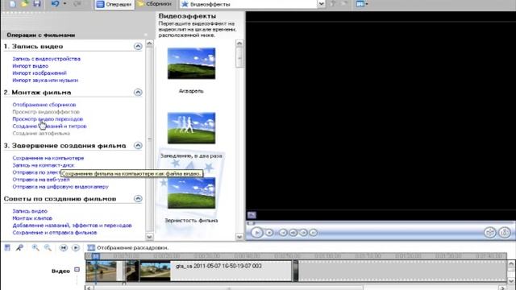Viewport: 516px width, 290px height.
Task: Open Создание названий и титров link
Action: [x=49, y=126]
